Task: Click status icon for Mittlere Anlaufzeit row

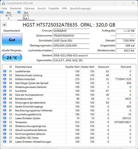Action: pos(5,79)
